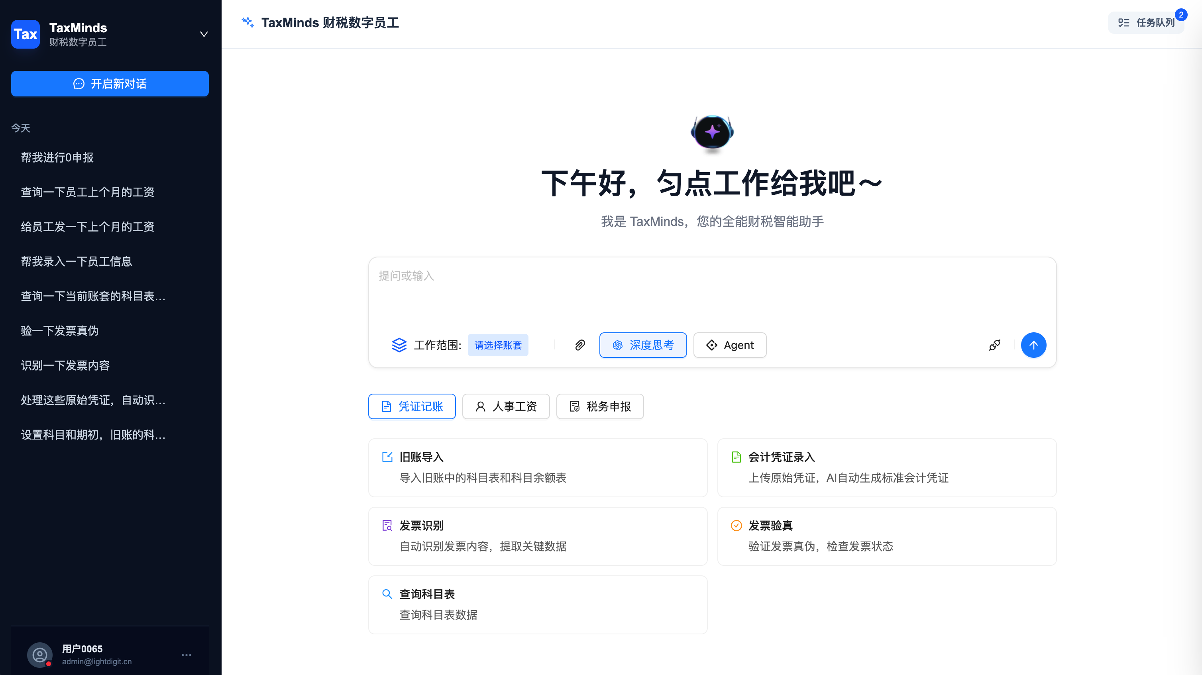This screenshot has width=1202, height=675.
Task: Click the blue send arrow button
Action: [x=1033, y=345]
